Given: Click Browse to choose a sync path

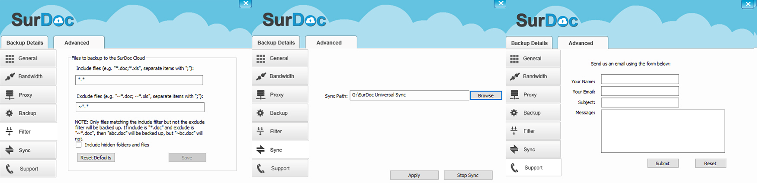Looking at the screenshot, I should pyautogui.click(x=486, y=95).
